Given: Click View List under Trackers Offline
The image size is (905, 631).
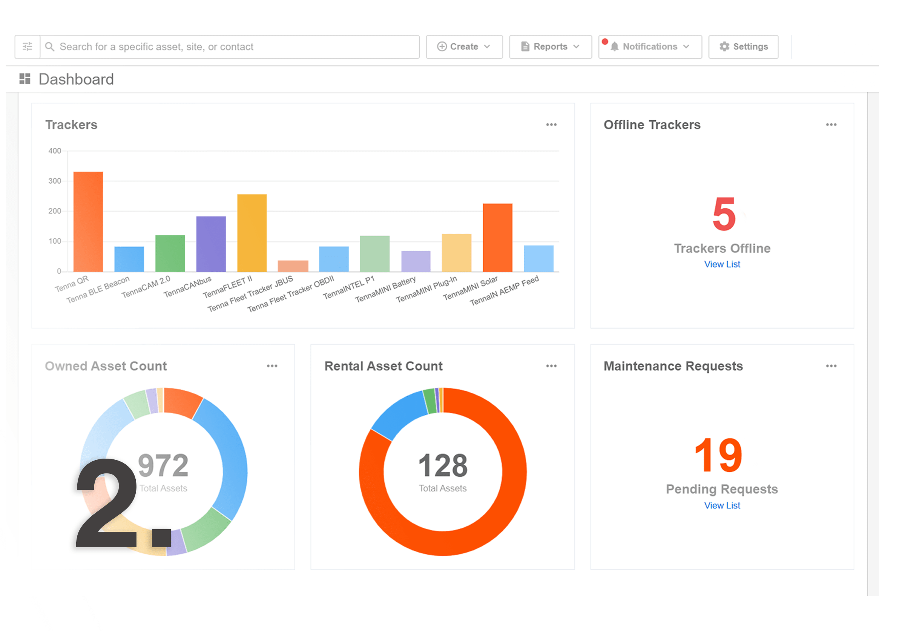Looking at the screenshot, I should coord(722,264).
